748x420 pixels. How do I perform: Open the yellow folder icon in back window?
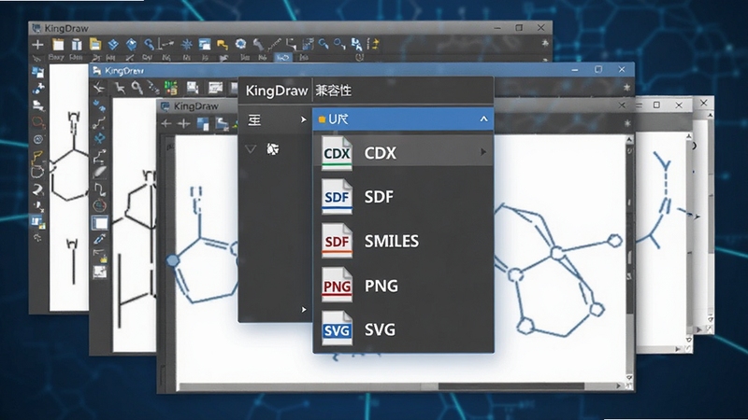(x=95, y=44)
